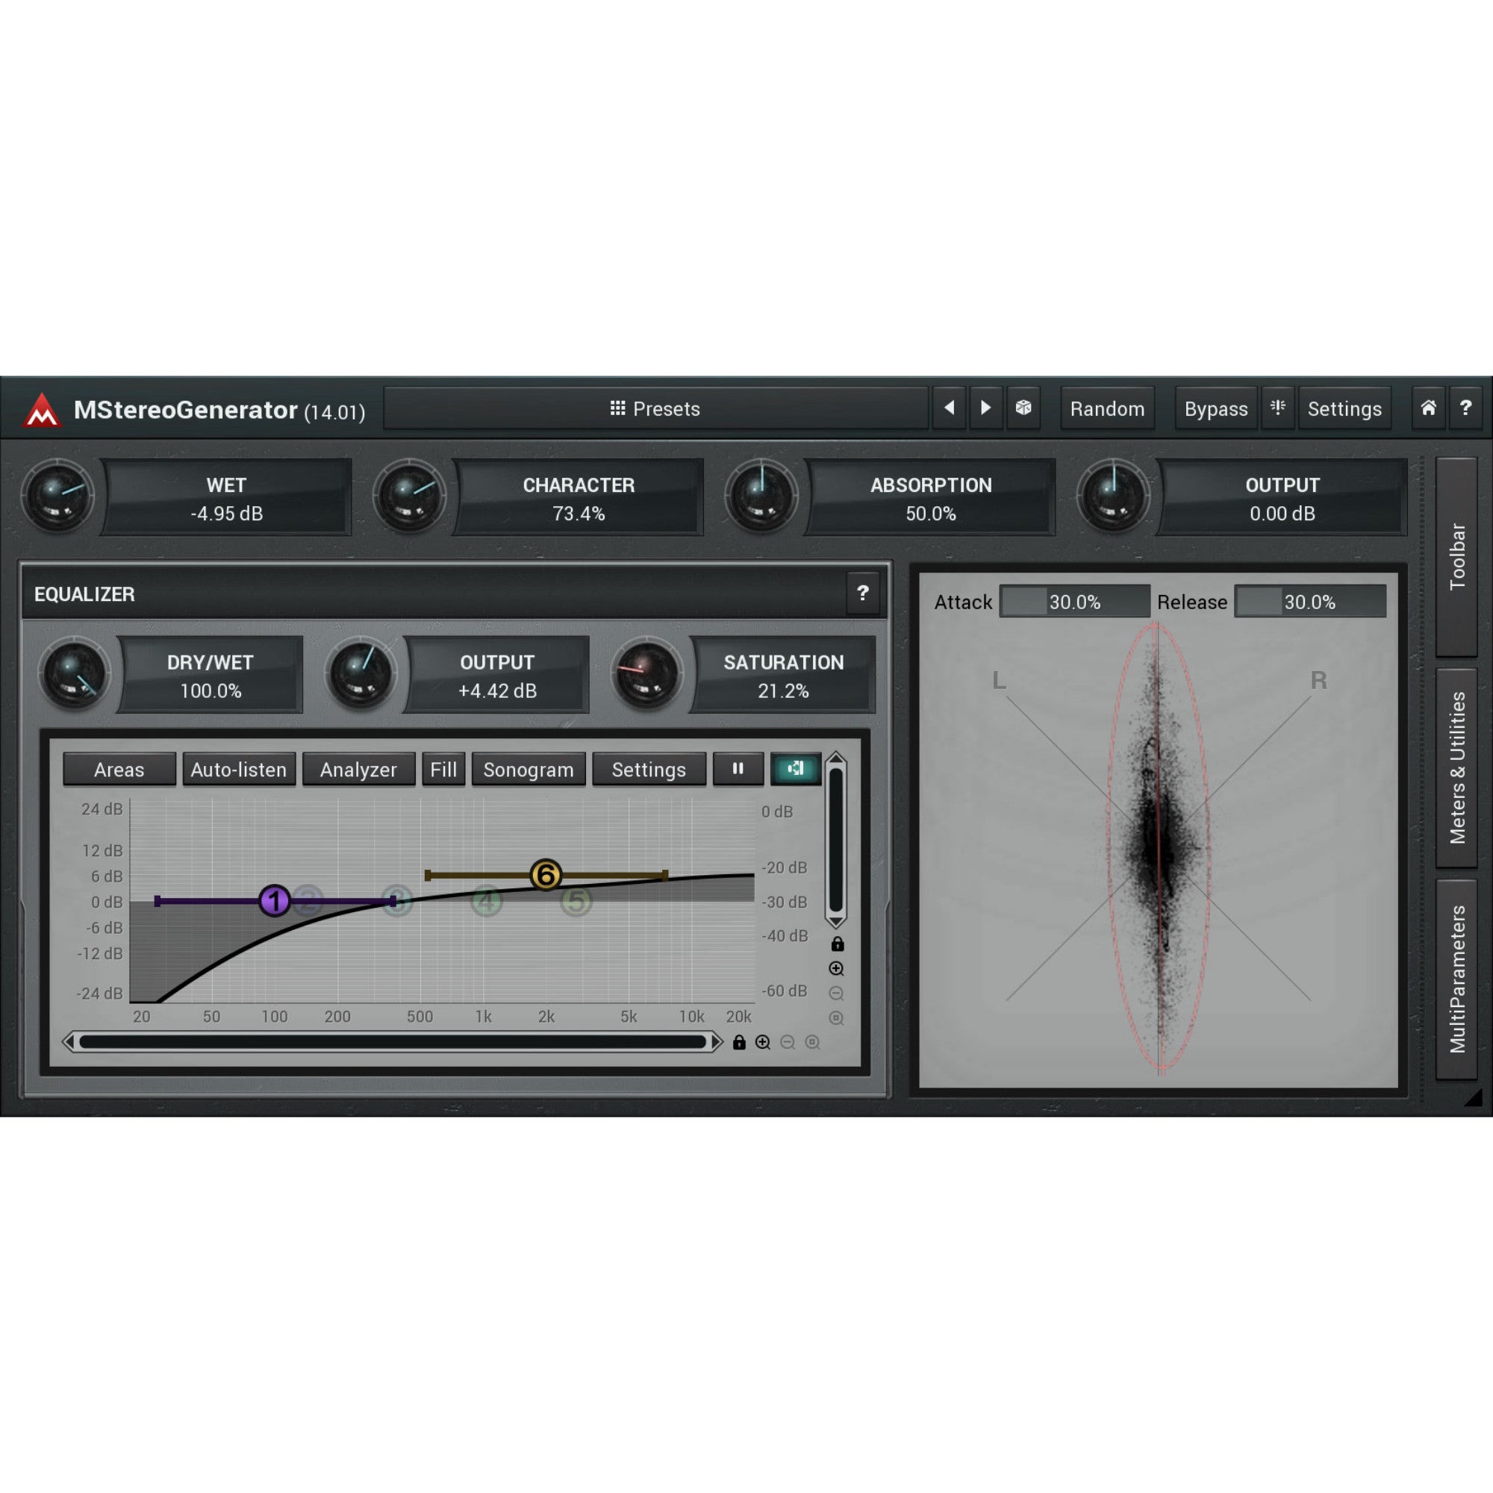Screen dimensions: 1493x1493
Task: Expand the MultiParameters side panel
Action: (x=1456, y=979)
